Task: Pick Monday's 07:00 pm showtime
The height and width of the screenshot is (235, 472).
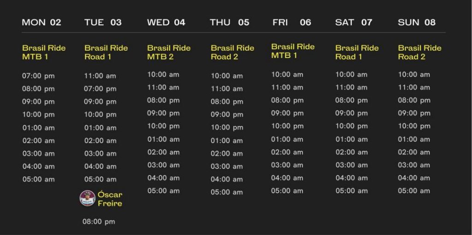Action: pos(38,76)
